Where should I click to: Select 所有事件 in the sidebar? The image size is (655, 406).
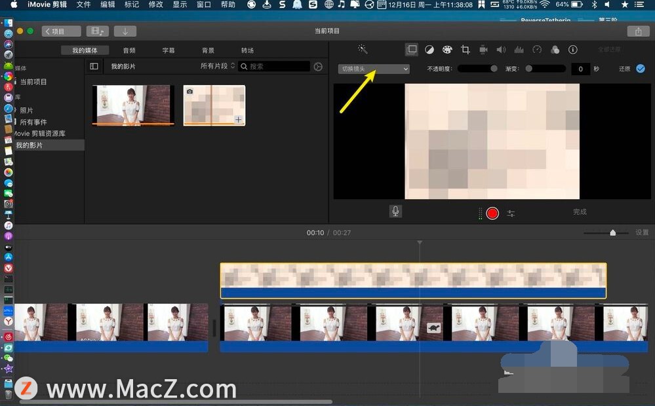pyautogui.click(x=33, y=122)
